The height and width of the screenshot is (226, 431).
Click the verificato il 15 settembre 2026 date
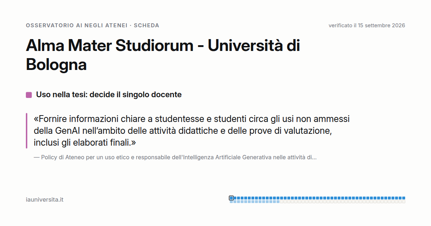367,25
